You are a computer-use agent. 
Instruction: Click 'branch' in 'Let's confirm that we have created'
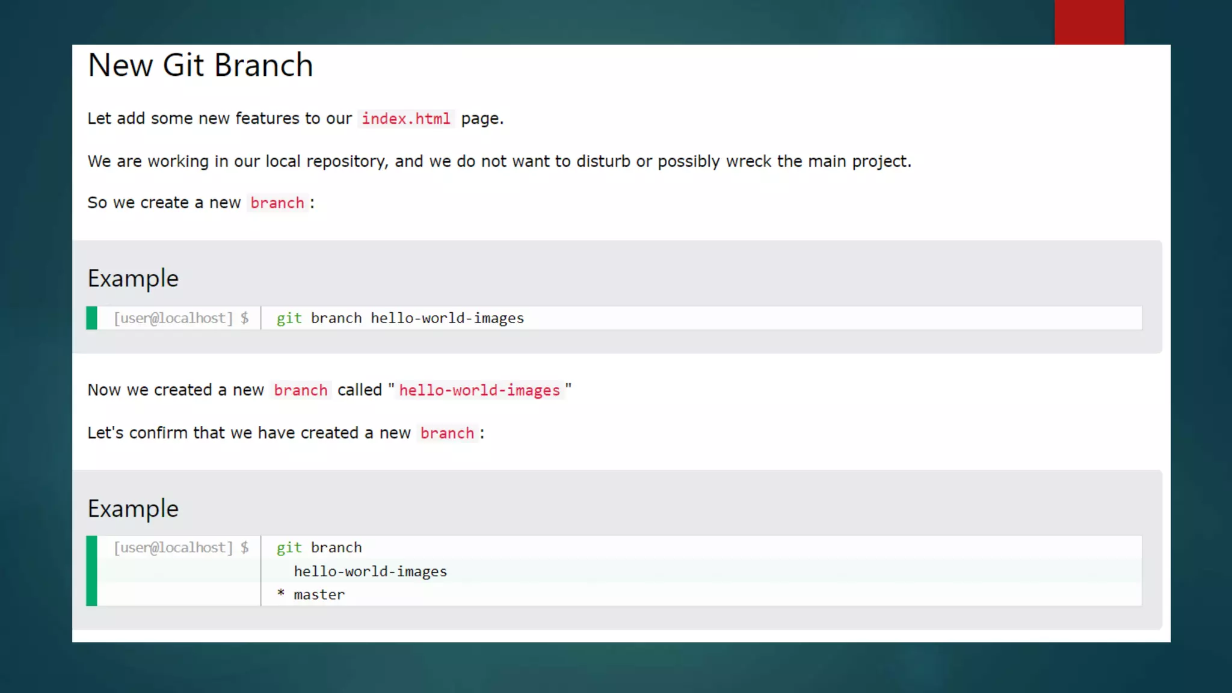click(x=447, y=433)
